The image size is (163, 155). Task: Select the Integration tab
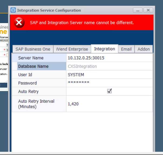point(104,49)
